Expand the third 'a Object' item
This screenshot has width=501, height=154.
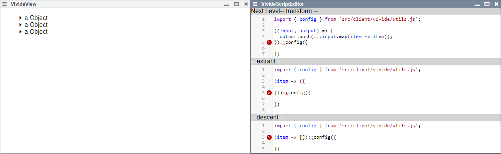coord(20,32)
